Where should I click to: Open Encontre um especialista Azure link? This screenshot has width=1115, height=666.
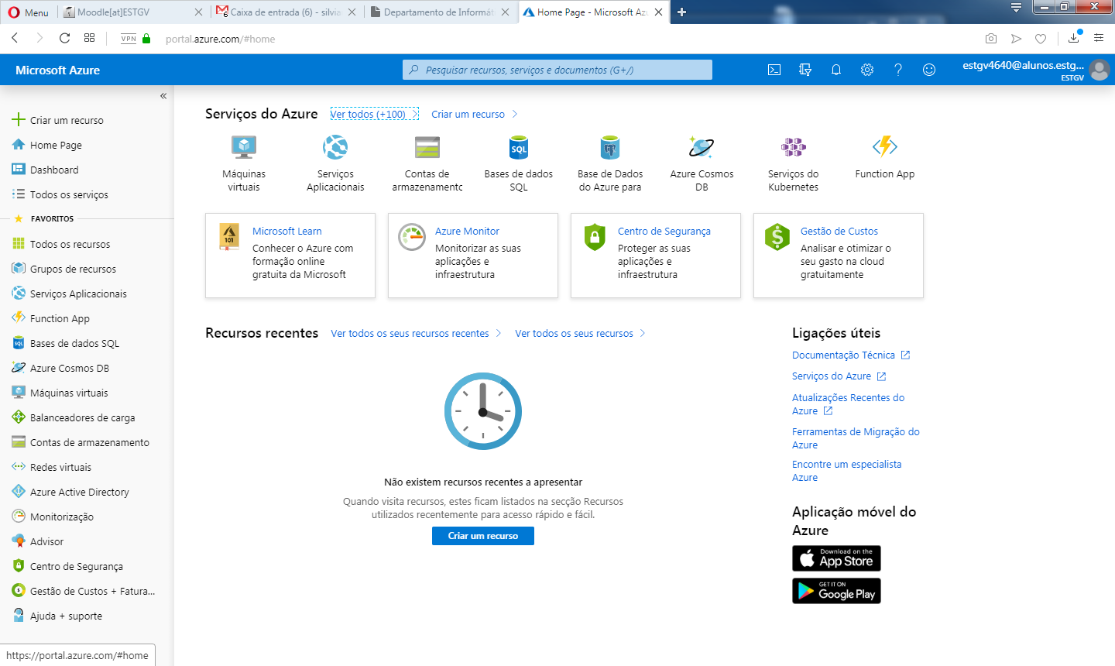846,471
